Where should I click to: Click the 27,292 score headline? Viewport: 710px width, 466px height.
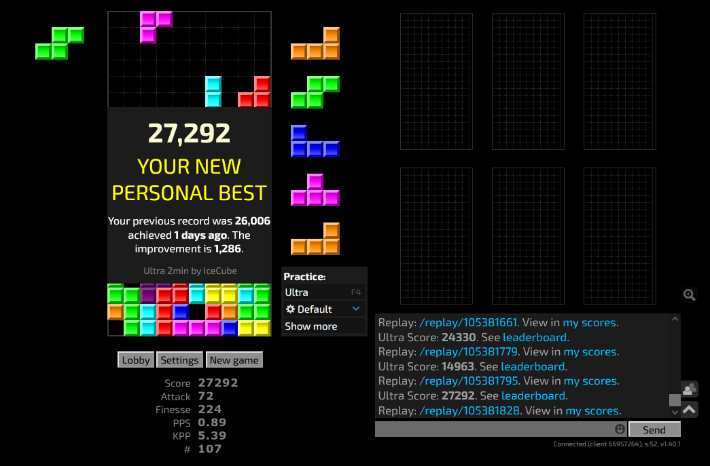pos(190,134)
